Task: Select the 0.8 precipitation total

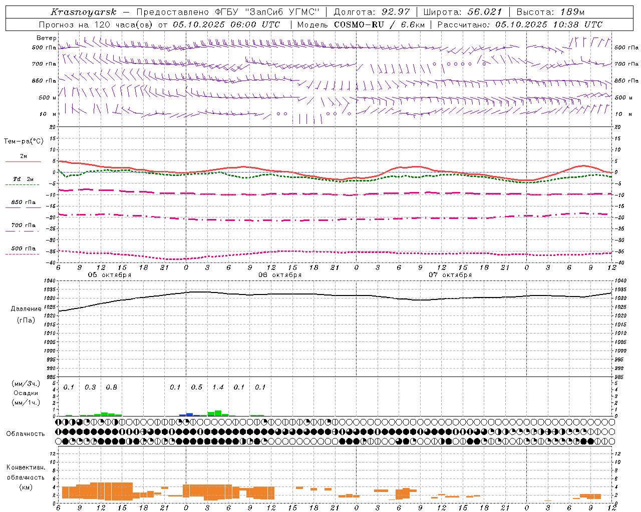Action: click(x=112, y=387)
